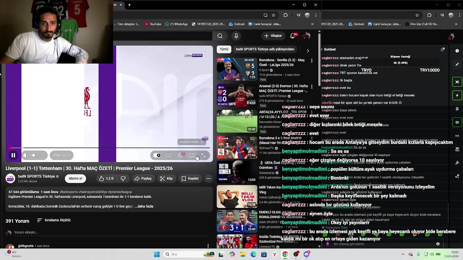Mute the video with the speaker icon

pos(25,155)
